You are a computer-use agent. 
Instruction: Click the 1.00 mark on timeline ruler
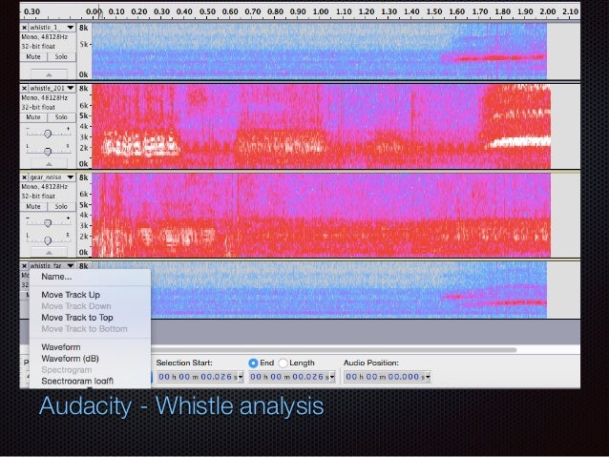click(x=321, y=11)
